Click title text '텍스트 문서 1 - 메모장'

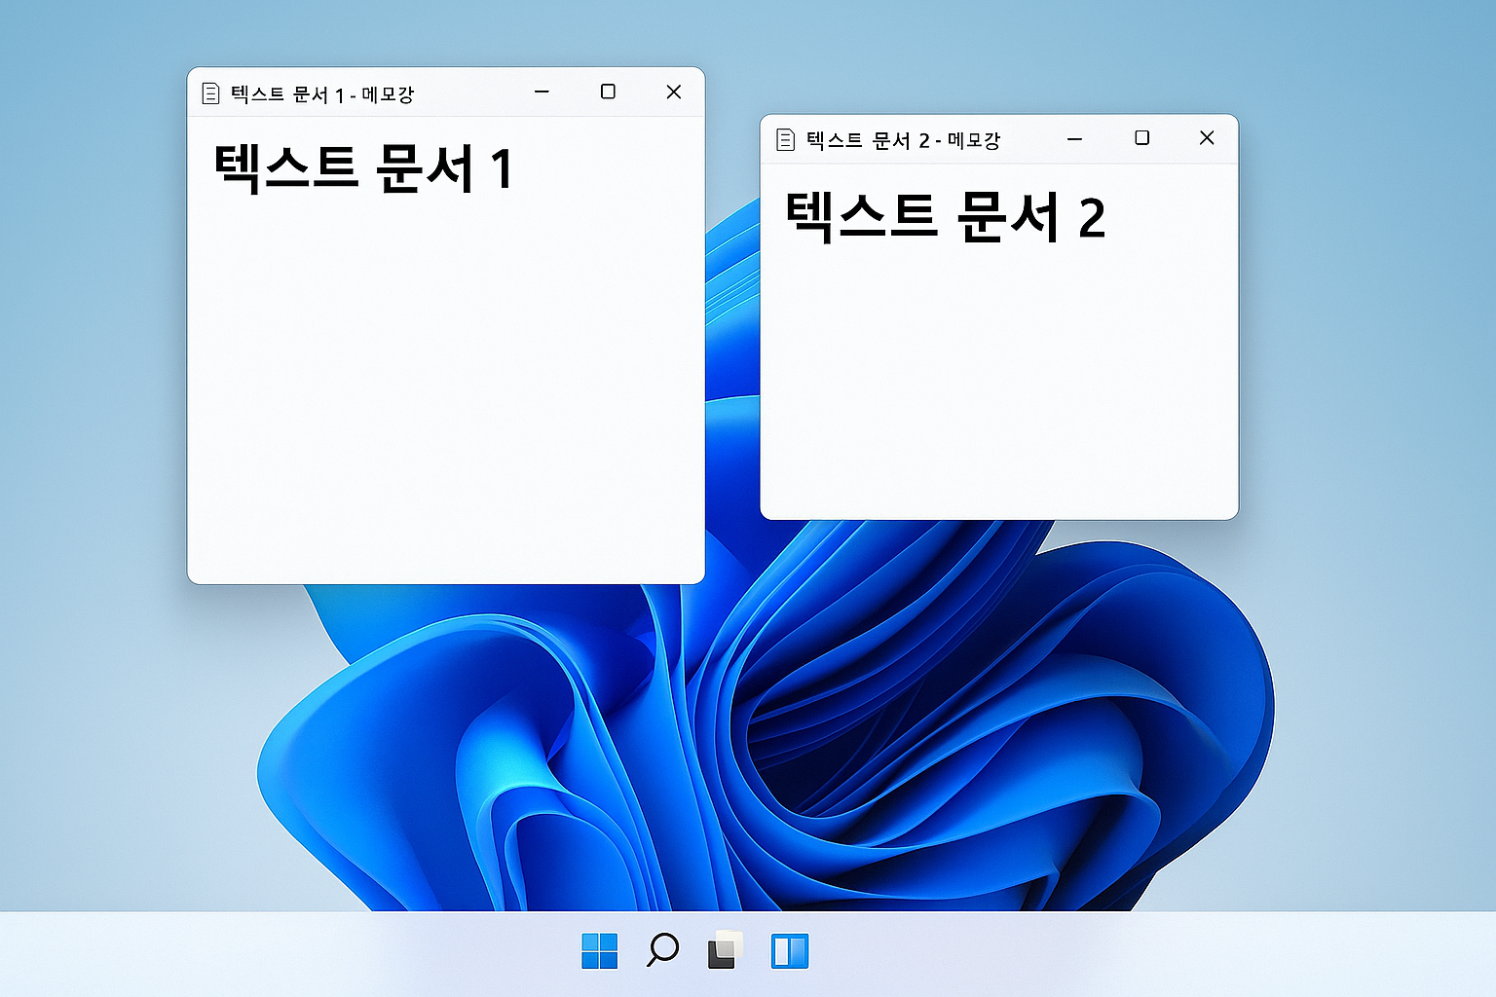point(322,94)
